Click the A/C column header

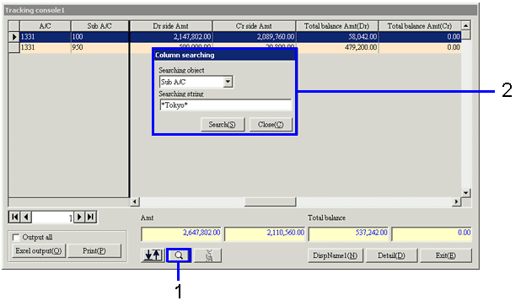point(46,26)
